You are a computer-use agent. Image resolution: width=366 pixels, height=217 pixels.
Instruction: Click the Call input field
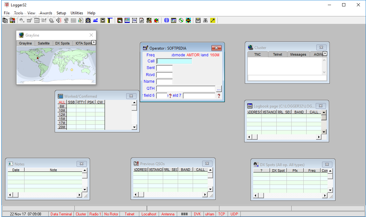(x=174, y=61)
